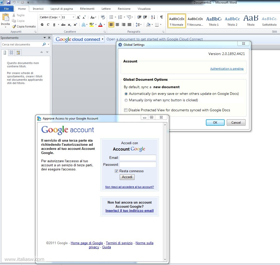Align text left
The height and width of the screenshot is (265, 280).
pos(111,25)
